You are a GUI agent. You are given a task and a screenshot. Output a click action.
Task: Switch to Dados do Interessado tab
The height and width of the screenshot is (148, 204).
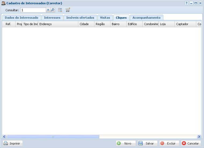[x=21, y=18]
